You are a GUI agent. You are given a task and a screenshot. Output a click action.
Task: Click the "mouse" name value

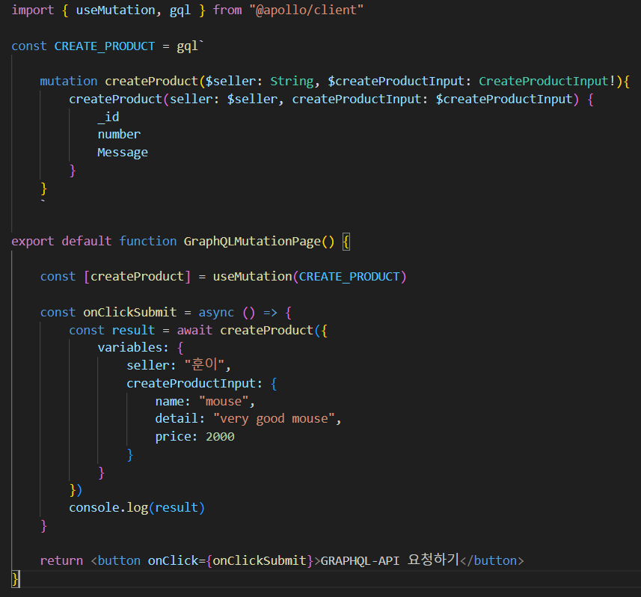click(x=224, y=401)
